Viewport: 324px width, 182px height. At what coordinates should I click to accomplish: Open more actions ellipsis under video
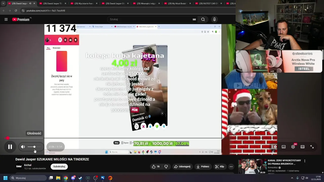point(231,167)
